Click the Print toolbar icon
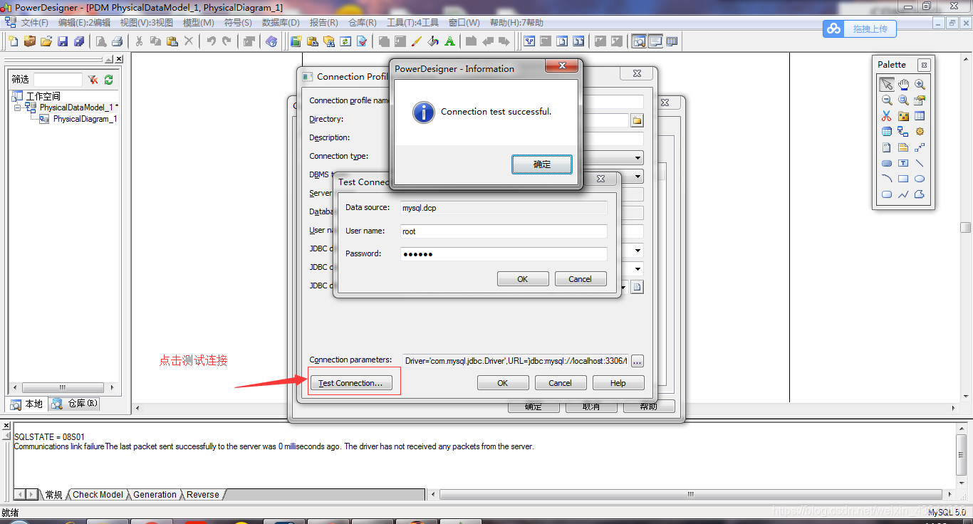The height and width of the screenshot is (524, 973). click(x=118, y=41)
